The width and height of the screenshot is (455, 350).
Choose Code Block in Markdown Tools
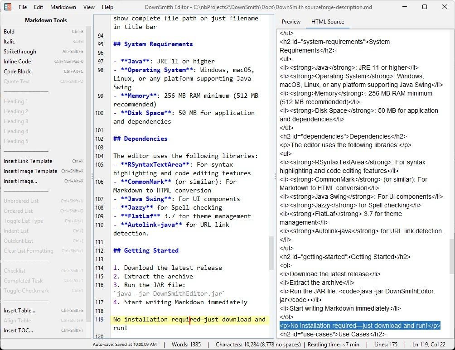point(44,72)
